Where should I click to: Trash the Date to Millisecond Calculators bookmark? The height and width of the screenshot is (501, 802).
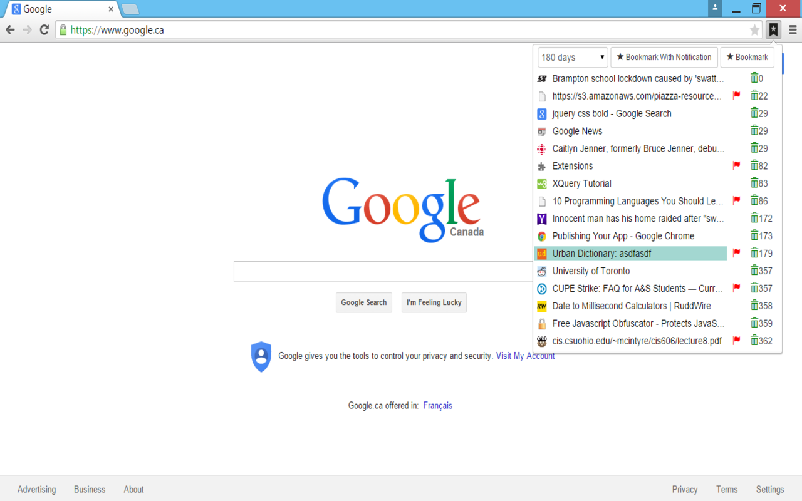pos(754,306)
